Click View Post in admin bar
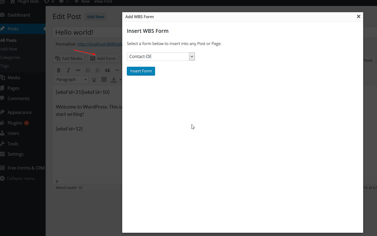The height and width of the screenshot is (236, 377). [103, 2]
